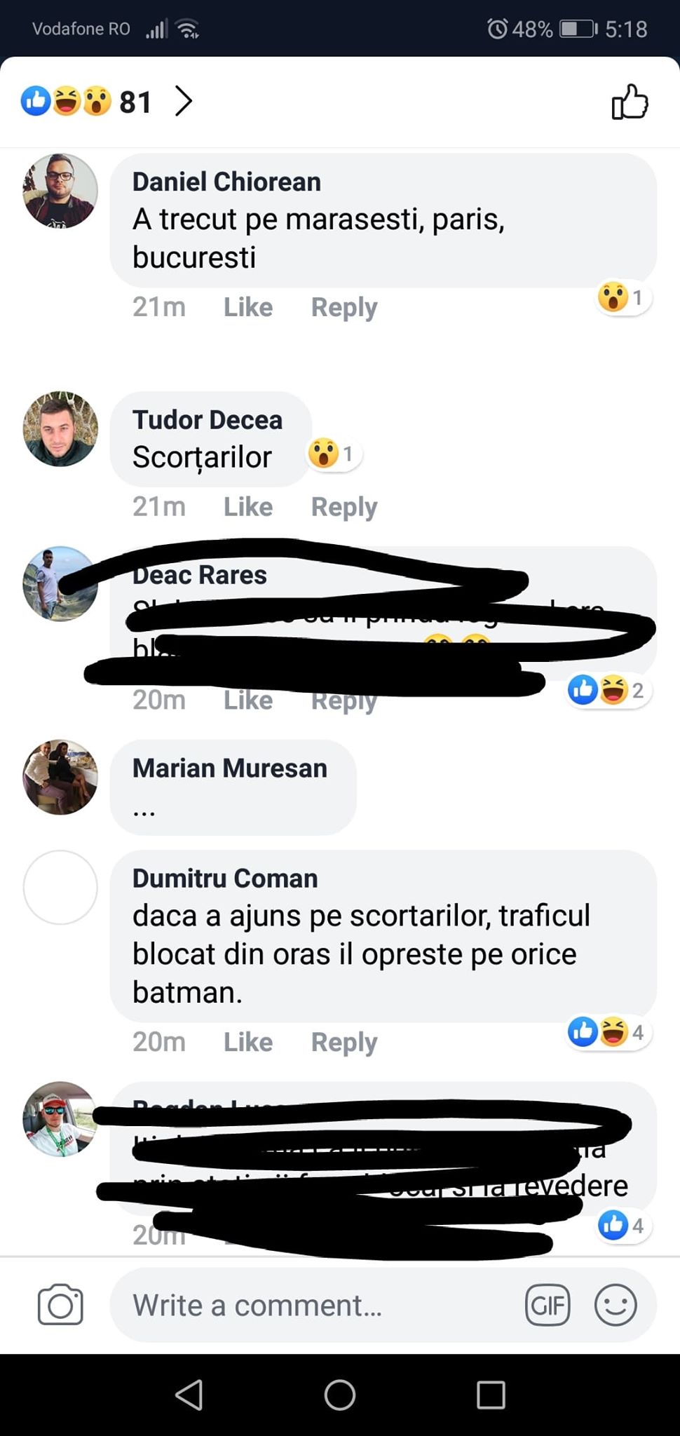
Task: View Daniel Chiorean's profile picture
Action: point(60,191)
